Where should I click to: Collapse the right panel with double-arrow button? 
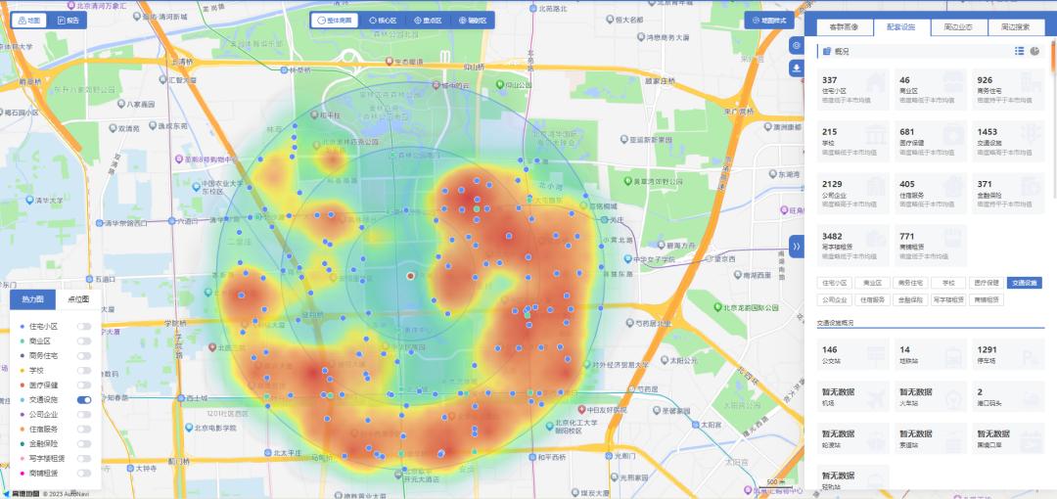[x=796, y=247]
